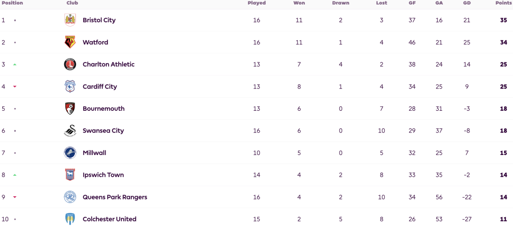Image resolution: width=513 pixels, height=226 pixels.
Task: Click the Millwall lion crest
Action: click(x=70, y=153)
